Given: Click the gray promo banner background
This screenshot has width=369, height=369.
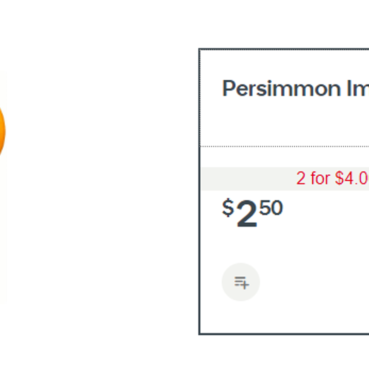Looking at the screenshot, I should [247, 179].
